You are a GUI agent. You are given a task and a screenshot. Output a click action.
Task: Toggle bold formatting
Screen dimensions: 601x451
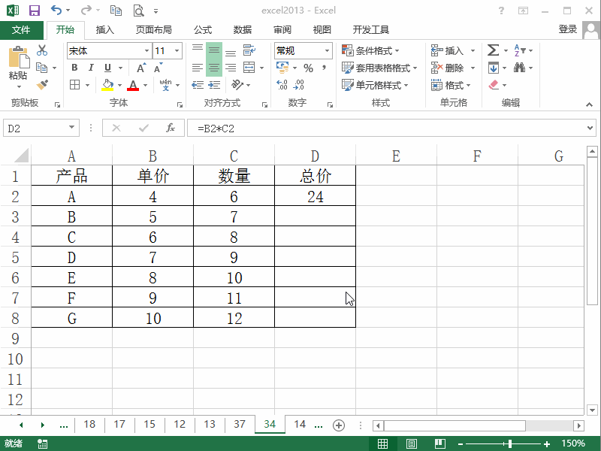click(73, 67)
